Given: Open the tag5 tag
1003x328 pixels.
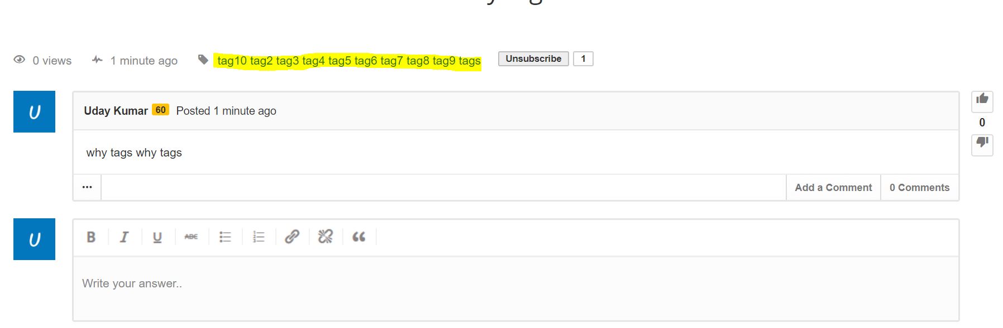Looking at the screenshot, I should (340, 61).
